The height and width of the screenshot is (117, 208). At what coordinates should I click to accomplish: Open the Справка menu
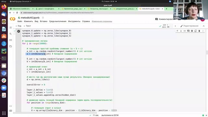pos(86,21)
